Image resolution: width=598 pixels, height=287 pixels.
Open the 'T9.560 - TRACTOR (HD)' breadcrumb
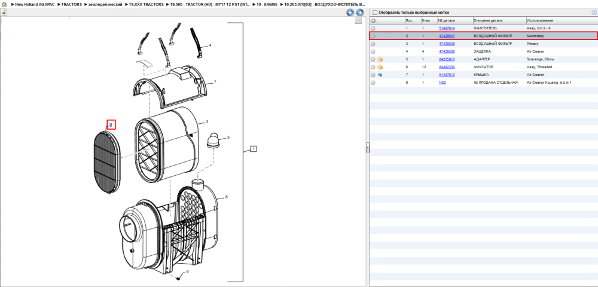click(210, 5)
